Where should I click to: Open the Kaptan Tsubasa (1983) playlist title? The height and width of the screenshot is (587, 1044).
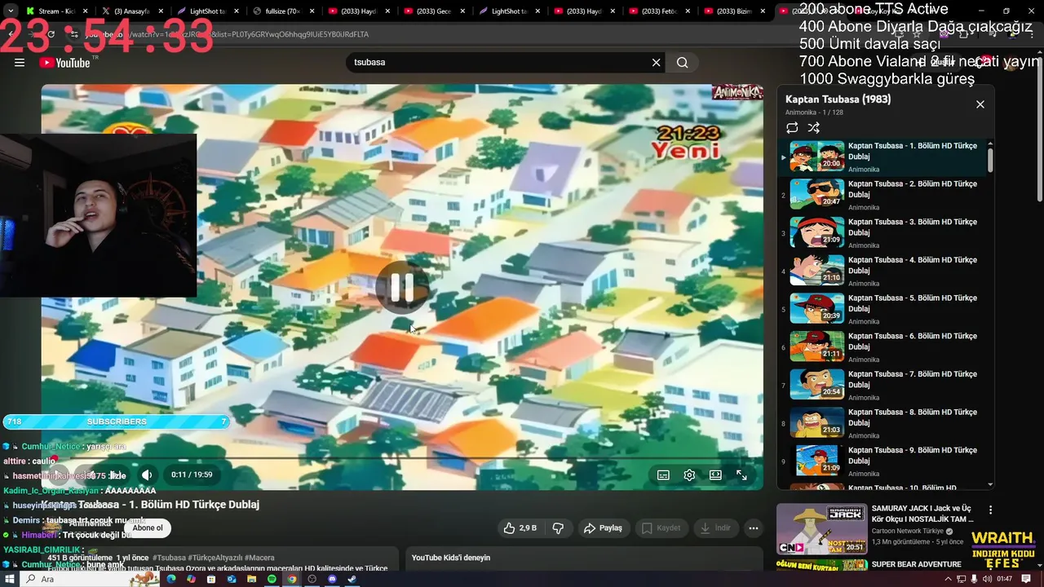point(838,99)
